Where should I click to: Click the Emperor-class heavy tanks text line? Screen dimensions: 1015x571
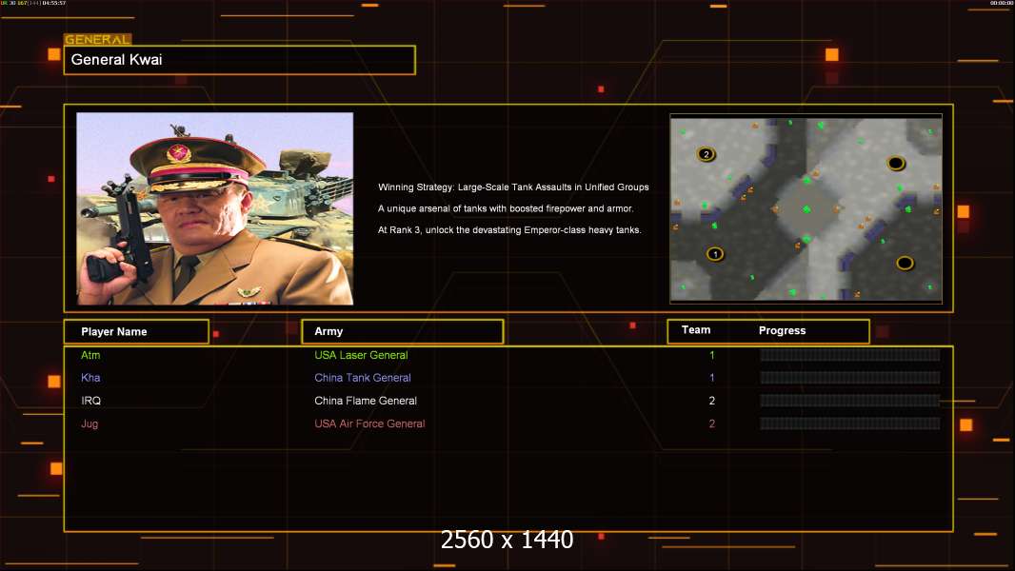click(x=509, y=229)
